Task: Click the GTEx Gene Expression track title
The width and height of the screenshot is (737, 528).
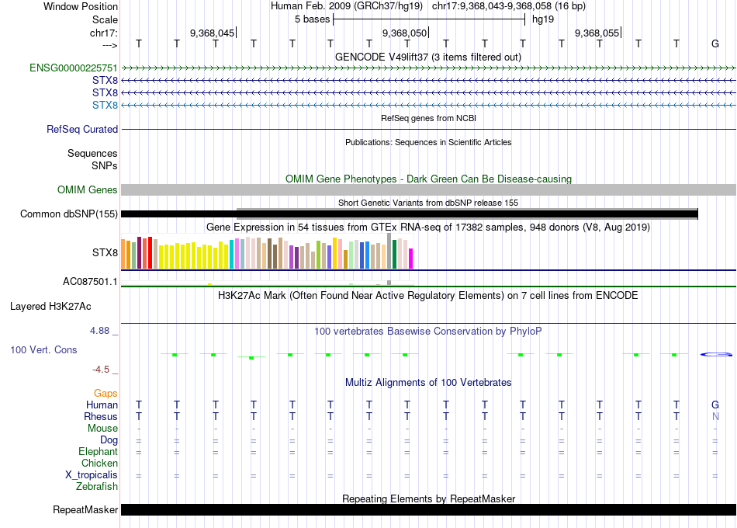Action: pyautogui.click(x=428, y=228)
